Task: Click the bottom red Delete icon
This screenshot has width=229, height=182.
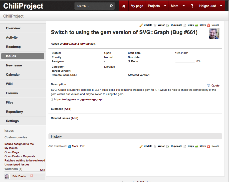Action: tap(209, 146)
